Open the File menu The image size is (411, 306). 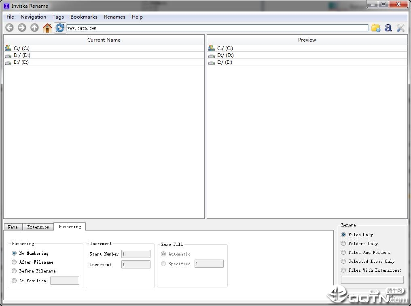pyautogui.click(x=10, y=17)
